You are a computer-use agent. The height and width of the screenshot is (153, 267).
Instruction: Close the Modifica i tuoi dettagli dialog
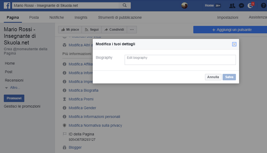click(x=234, y=44)
